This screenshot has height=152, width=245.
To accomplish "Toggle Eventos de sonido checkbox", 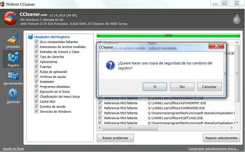I will (x=36, y=107).
